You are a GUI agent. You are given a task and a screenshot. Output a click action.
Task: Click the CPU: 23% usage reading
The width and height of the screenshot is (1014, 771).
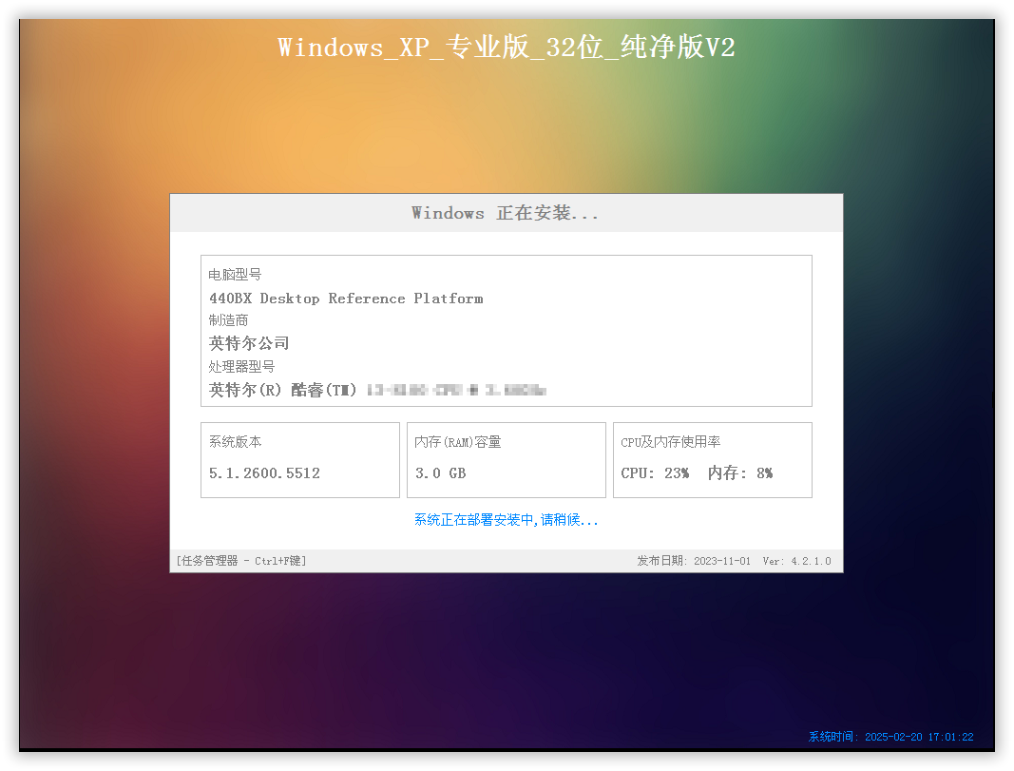click(655, 472)
